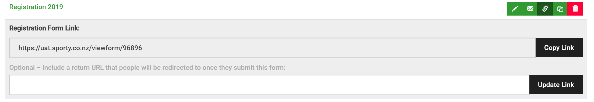Open the envelope email icon
Viewport: 594px width, 102px height.
[530, 9]
